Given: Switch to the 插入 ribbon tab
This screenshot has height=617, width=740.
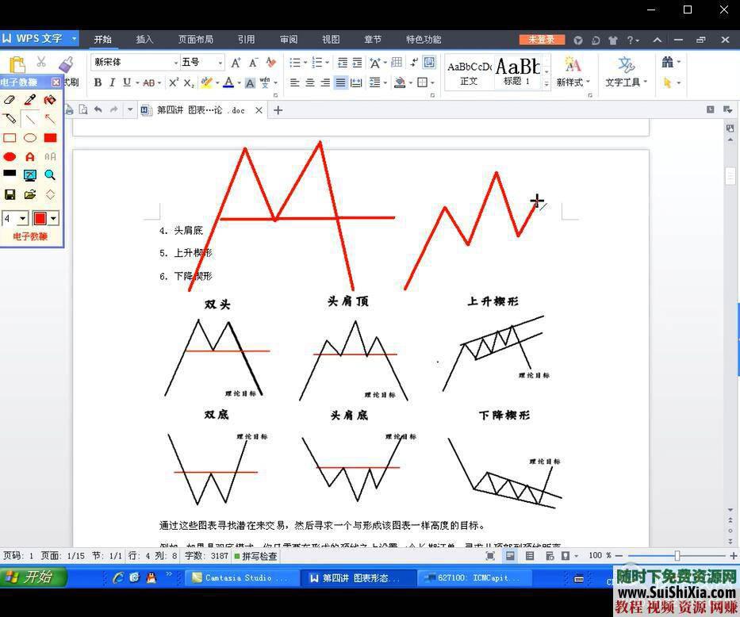Looking at the screenshot, I should point(144,40).
